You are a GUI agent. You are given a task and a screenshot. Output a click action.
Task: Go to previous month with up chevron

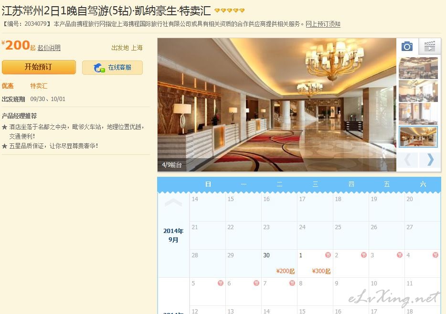click(x=173, y=203)
